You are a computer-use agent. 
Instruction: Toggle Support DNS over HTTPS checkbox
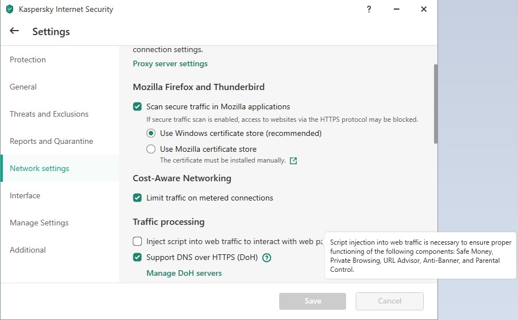point(137,258)
